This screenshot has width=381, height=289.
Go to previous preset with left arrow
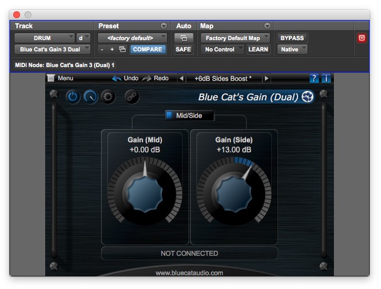[x=181, y=78]
